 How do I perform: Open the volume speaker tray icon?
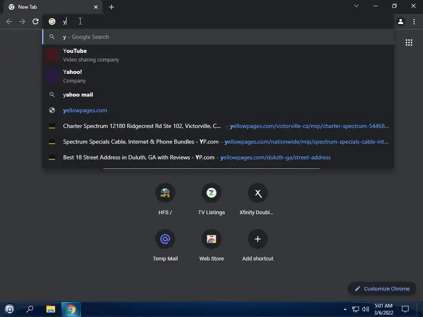coord(366,309)
